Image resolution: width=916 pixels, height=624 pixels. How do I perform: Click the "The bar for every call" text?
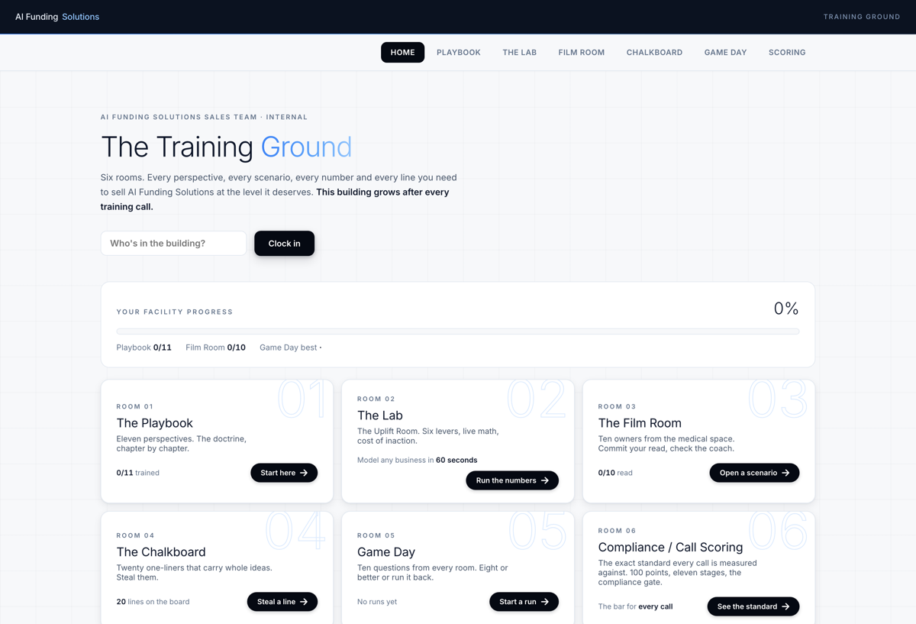635,606
